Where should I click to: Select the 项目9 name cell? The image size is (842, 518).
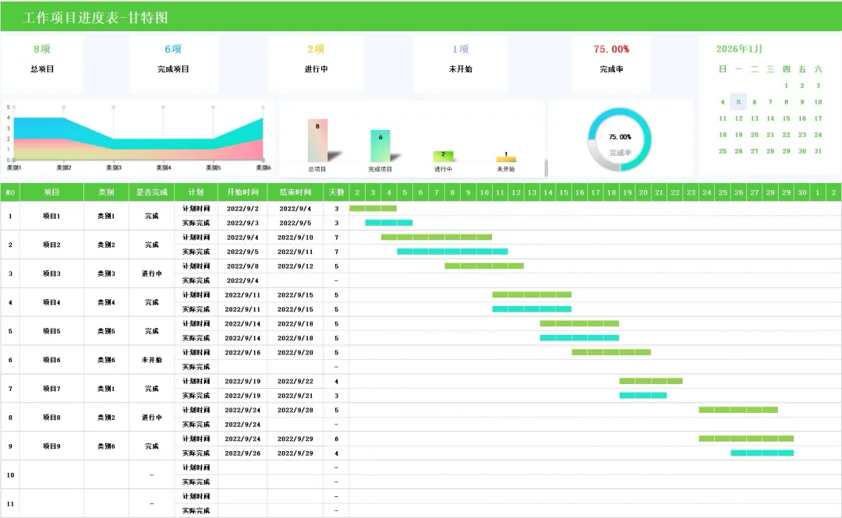(51, 446)
